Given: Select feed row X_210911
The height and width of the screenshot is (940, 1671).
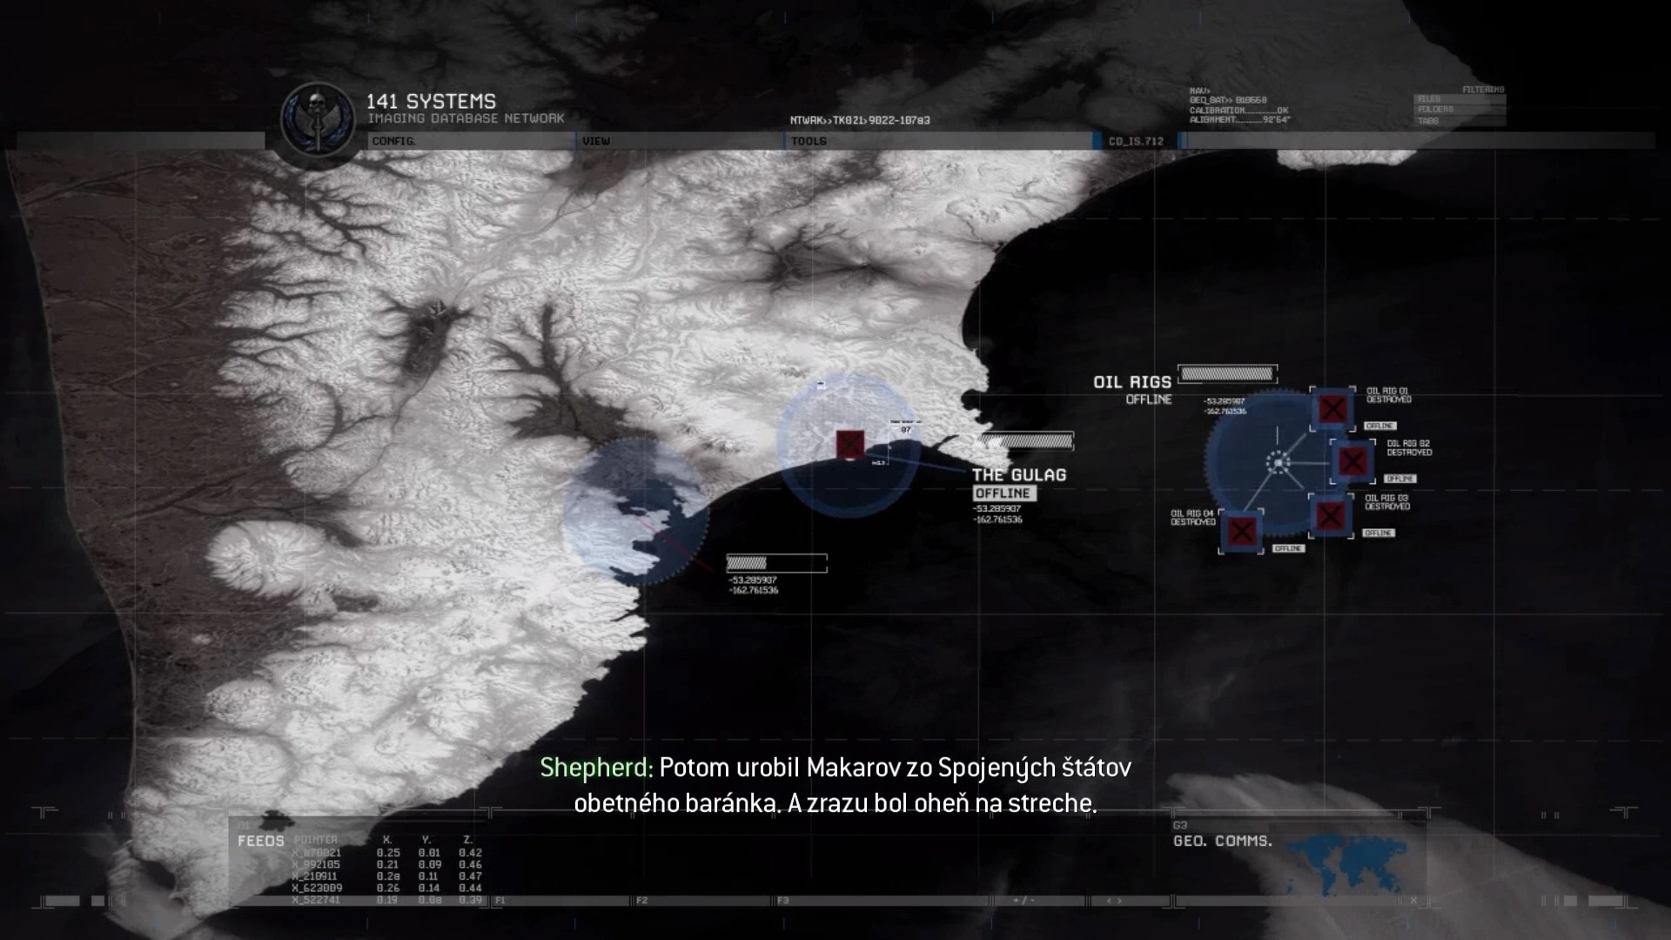Looking at the screenshot, I should tap(386, 876).
